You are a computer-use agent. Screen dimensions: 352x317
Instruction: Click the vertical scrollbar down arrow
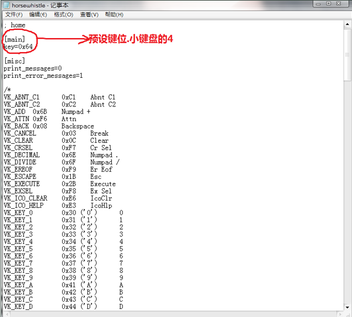click(347, 307)
